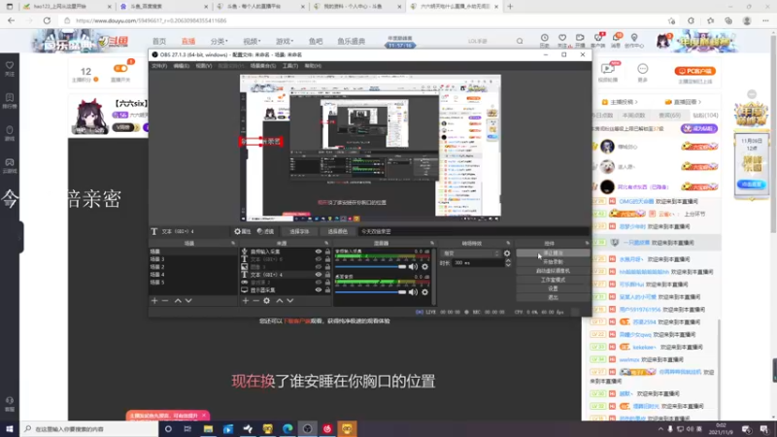
Task: Click 工作室模式 button in OBS controls
Action: pyautogui.click(x=553, y=280)
